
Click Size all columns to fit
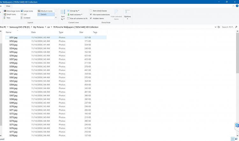tap(77, 18)
